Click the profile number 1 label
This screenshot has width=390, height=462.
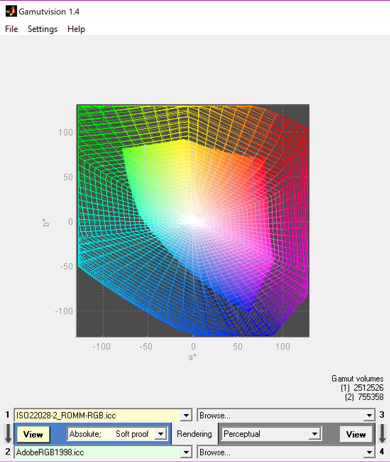coord(7,414)
